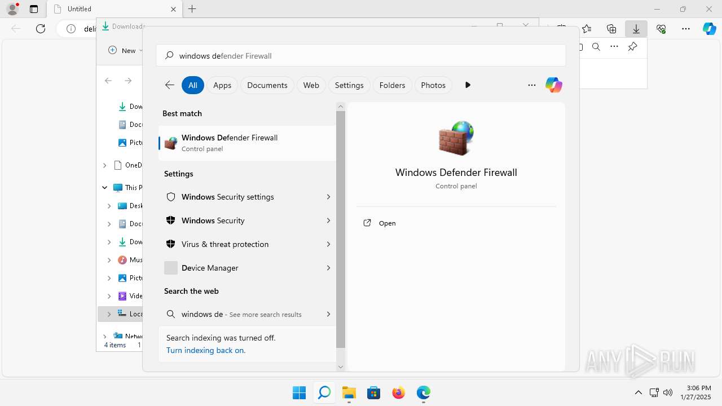The image size is (722, 406).
Task: Switch to Apps filter tab
Action: tap(222, 85)
